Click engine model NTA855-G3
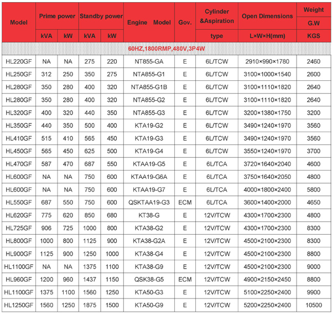Screen dimensions: 332x314 [149, 113]
